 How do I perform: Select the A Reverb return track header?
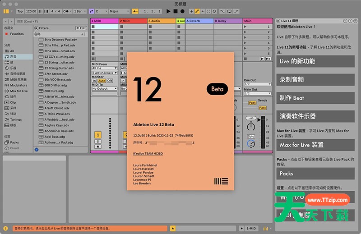[199, 21]
